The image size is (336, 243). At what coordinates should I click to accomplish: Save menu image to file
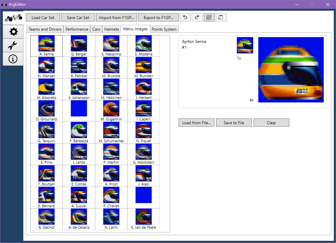coord(234,123)
